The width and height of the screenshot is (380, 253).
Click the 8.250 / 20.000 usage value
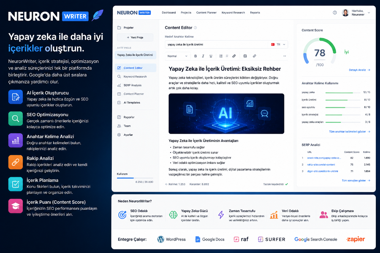(x=144, y=182)
